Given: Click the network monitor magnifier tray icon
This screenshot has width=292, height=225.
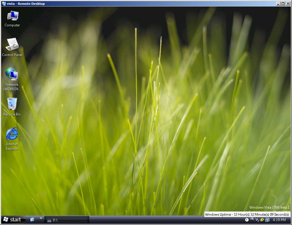Looking at the screenshot, I should (252, 219).
